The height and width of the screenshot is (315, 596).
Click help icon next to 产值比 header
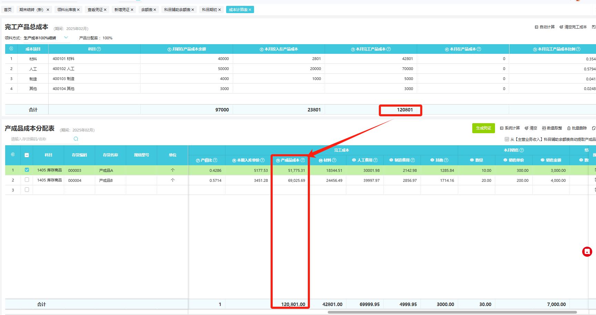point(215,160)
